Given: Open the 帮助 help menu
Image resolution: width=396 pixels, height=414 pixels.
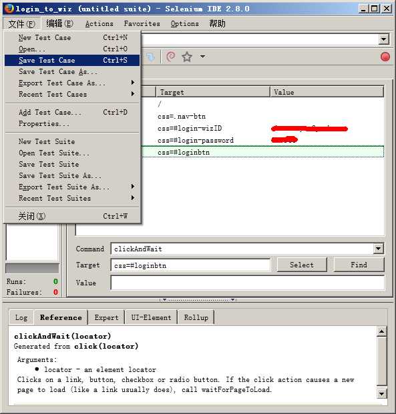Looking at the screenshot, I should [217, 24].
